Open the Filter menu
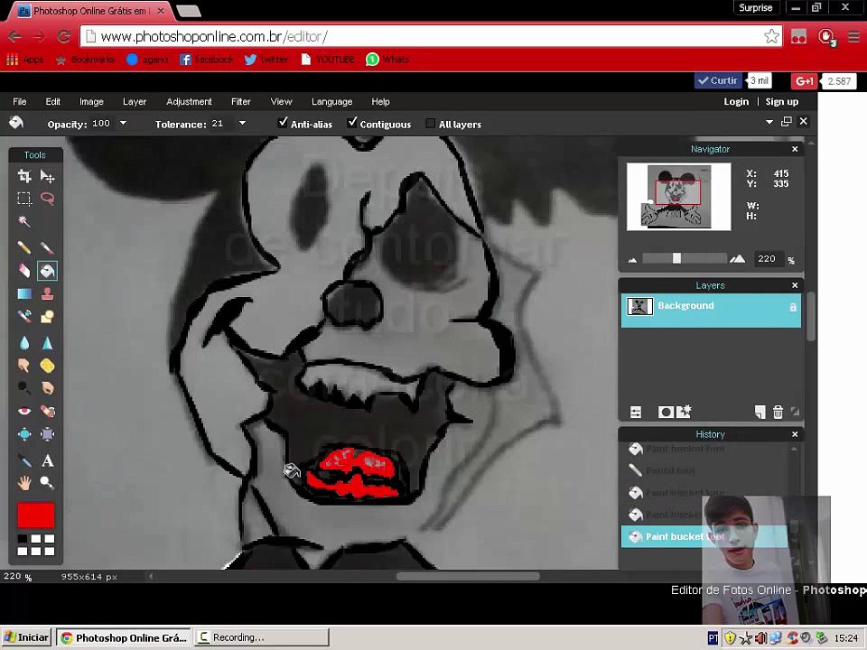 click(x=240, y=102)
